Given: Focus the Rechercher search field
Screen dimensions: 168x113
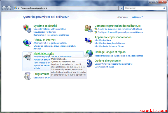Looking at the screenshot, I should pyautogui.click(x=144, y=8).
